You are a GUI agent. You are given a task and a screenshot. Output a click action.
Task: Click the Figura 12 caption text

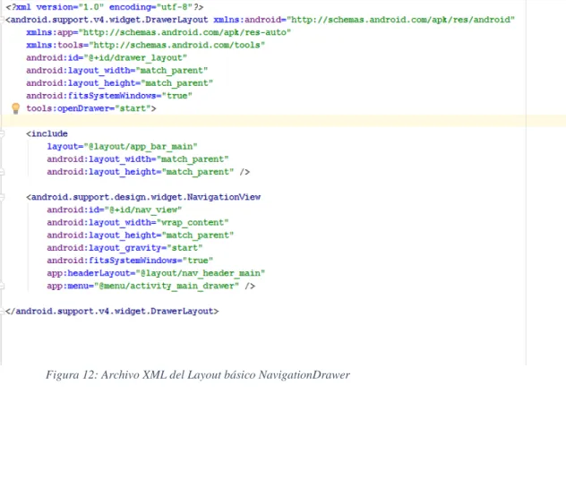point(198,375)
